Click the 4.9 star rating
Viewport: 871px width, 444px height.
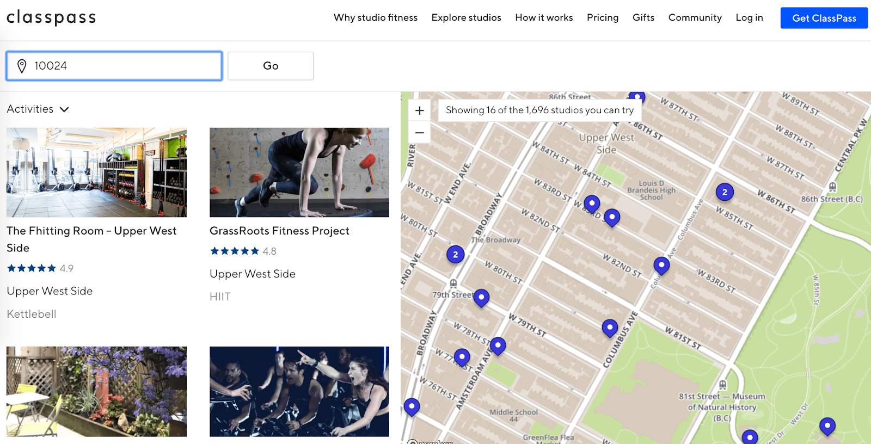click(40, 268)
